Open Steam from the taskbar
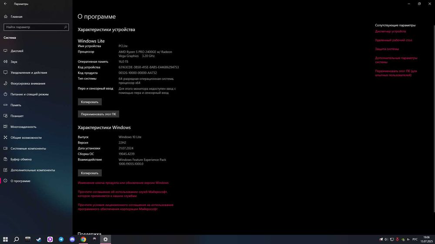 tap(39, 239)
